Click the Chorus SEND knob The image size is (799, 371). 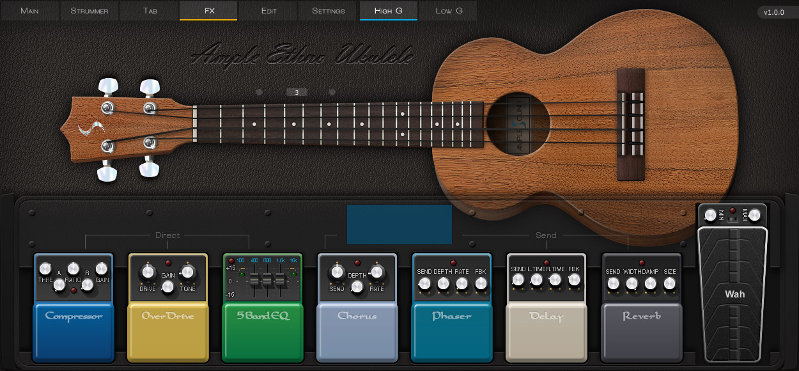pos(337,272)
